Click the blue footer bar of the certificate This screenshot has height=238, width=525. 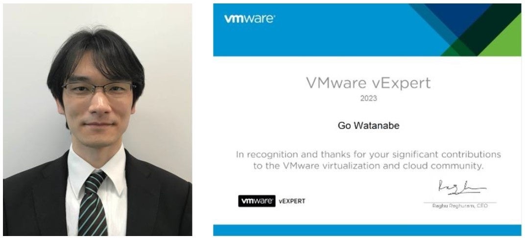367,230
